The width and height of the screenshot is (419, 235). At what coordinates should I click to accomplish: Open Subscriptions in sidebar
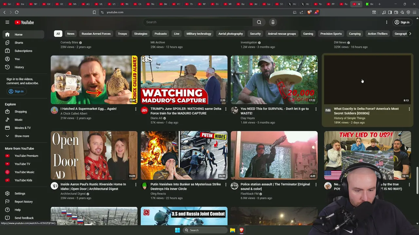click(x=23, y=51)
